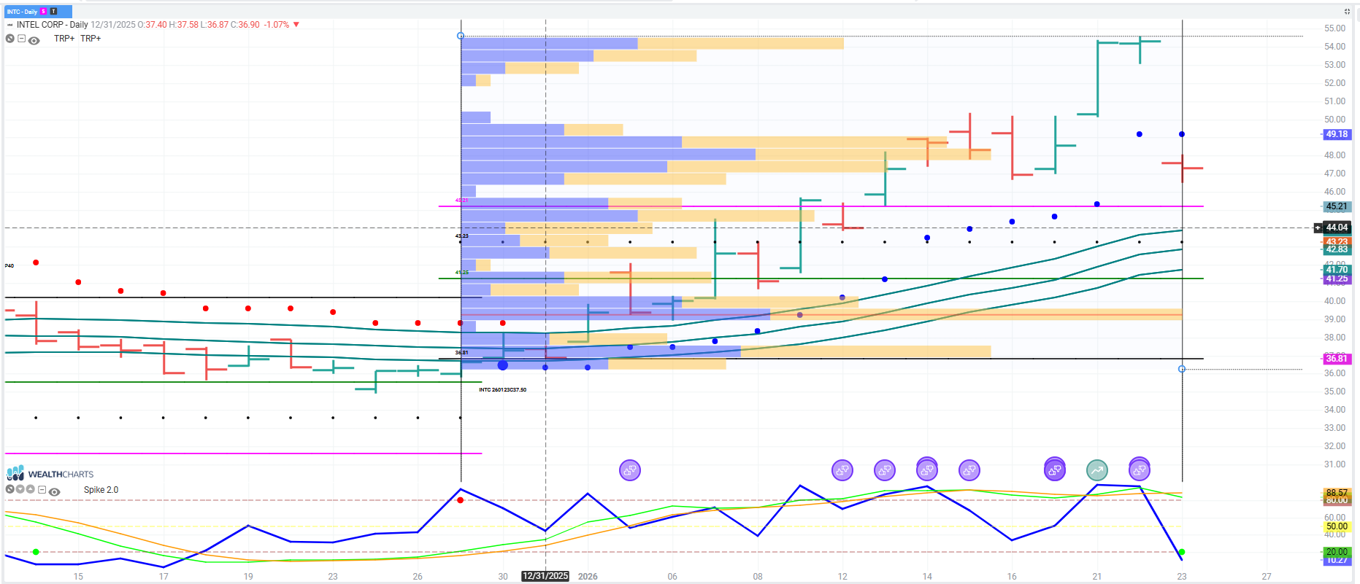
Task: Click the purple news marker near date 12
Action: [x=842, y=470]
